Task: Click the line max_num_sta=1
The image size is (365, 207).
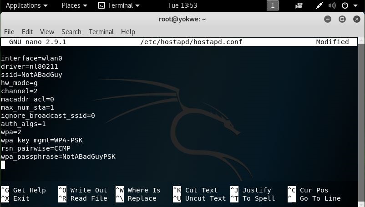Action: (27, 107)
